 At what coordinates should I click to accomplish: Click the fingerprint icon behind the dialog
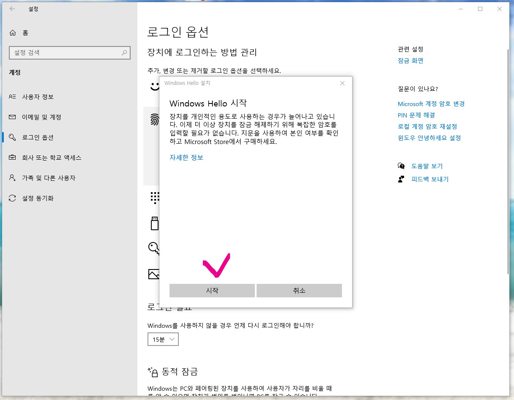click(154, 120)
